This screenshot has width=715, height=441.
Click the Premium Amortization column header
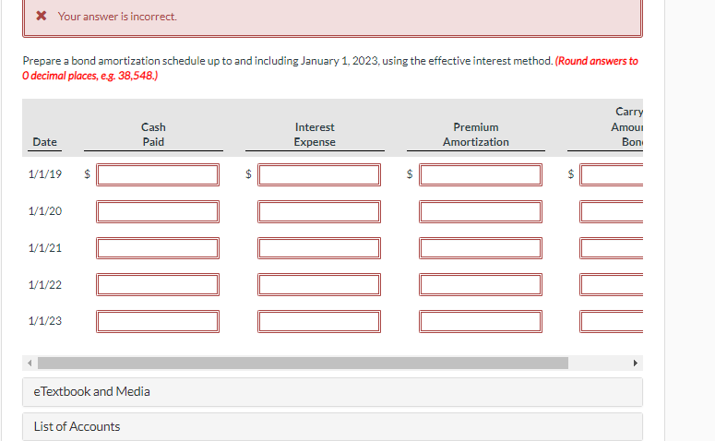476,135
